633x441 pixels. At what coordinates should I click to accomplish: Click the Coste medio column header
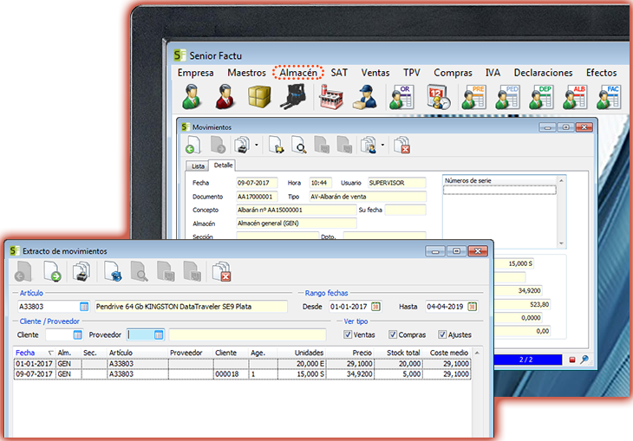coord(447,353)
